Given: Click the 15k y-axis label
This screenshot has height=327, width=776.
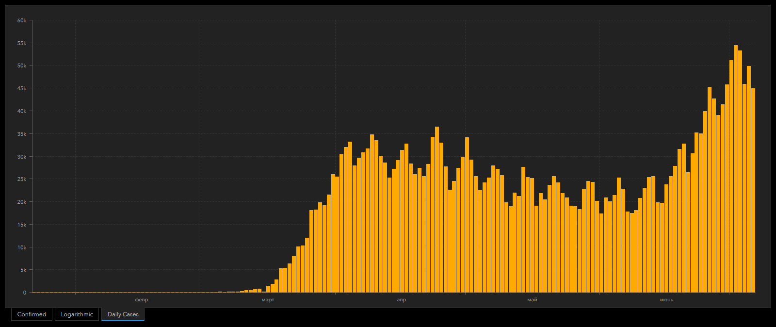Looking at the screenshot, I should [22, 225].
